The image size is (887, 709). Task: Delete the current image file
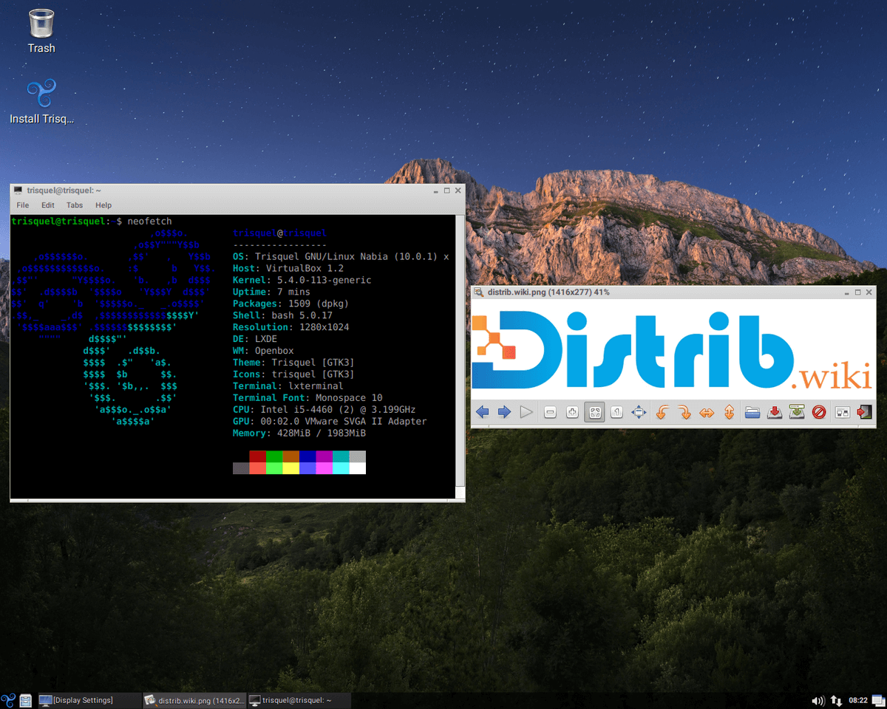[819, 412]
